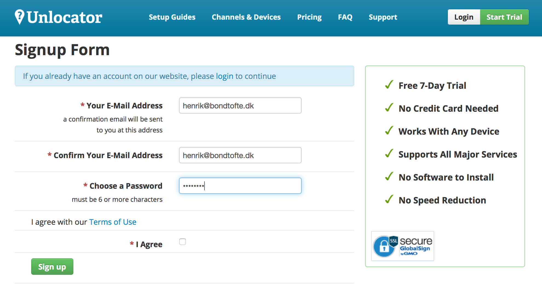This screenshot has width=542, height=284.
Task: Navigate to Support
Action: click(x=383, y=17)
